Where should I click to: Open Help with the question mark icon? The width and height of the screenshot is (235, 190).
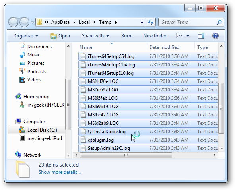coord(216,36)
